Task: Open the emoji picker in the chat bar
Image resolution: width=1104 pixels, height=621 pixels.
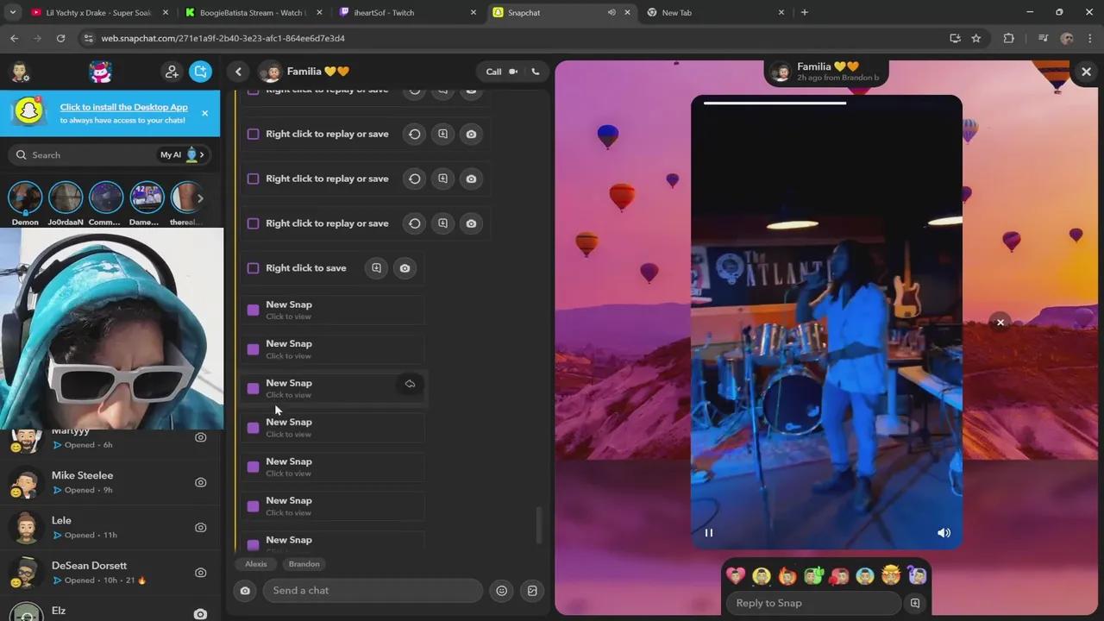Action: click(501, 591)
